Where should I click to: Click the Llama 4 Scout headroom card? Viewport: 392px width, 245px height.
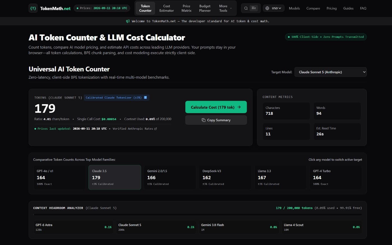[x=322, y=227]
